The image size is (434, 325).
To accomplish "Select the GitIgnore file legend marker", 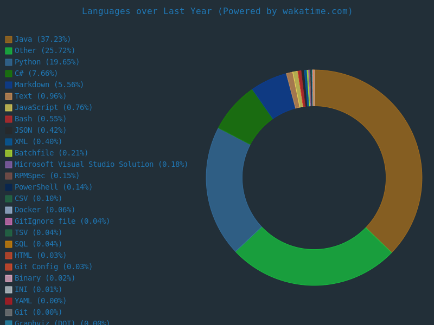I will [9, 220].
